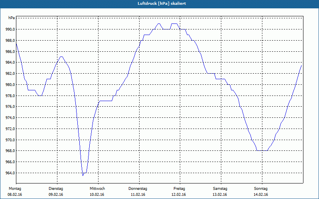The image size is (319, 199).
Task: Click the 972,0 axis value
Action: point(10,129)
